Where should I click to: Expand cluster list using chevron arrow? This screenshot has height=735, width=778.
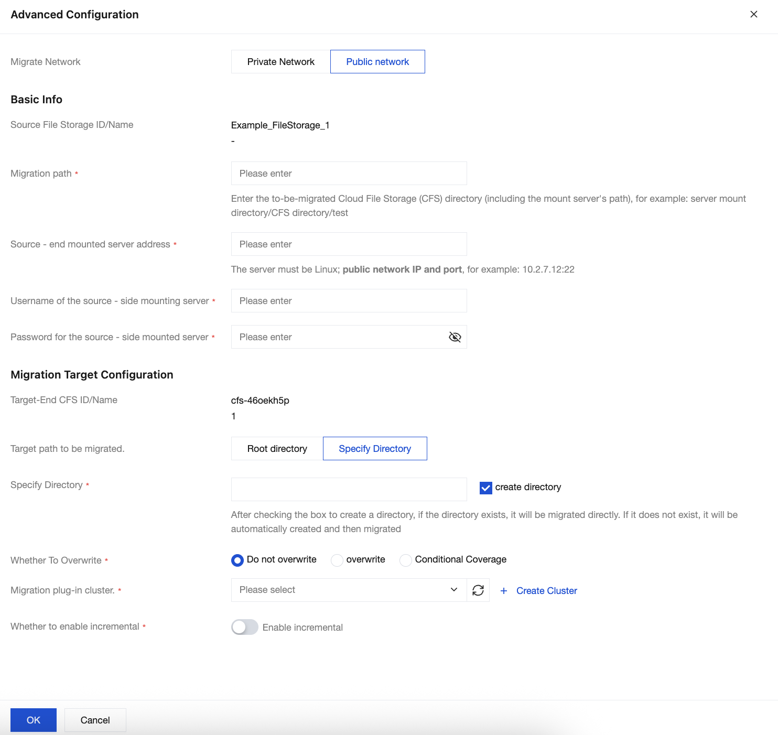(x=454, y=590)
